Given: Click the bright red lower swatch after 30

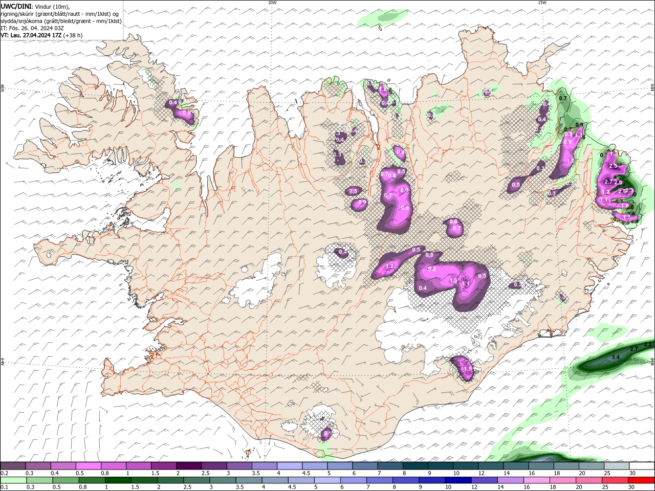Looking at the screenshot, I should coord(641,480).
